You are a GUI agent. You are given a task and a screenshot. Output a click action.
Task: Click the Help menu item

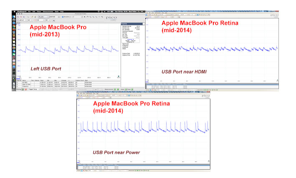62,11
